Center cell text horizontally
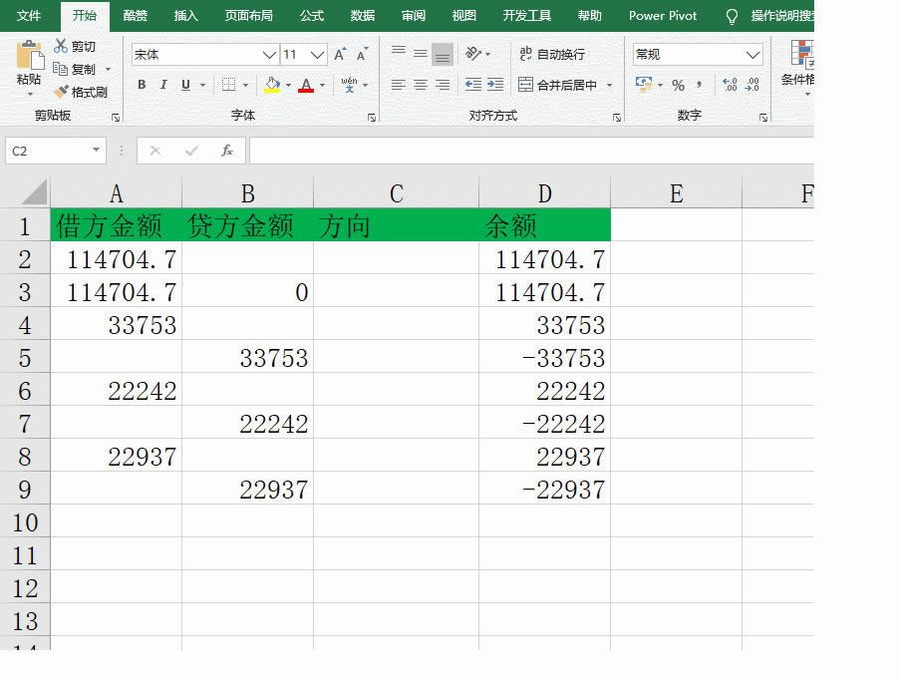The height and width of the screenshot is (680, 900). click(x=421, y=85)
